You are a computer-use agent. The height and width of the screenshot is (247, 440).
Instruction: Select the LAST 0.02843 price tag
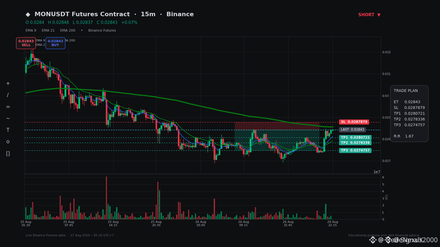click(352, 130)
